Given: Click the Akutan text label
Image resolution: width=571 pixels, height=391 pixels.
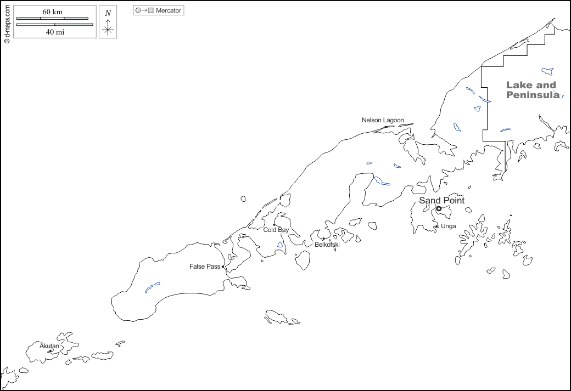Looking at the screenshot, I should tap(49, 346).
